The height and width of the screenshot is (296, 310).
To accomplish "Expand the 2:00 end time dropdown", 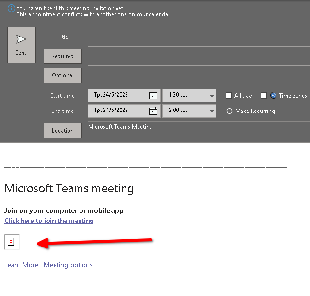I will coord(212,111).
